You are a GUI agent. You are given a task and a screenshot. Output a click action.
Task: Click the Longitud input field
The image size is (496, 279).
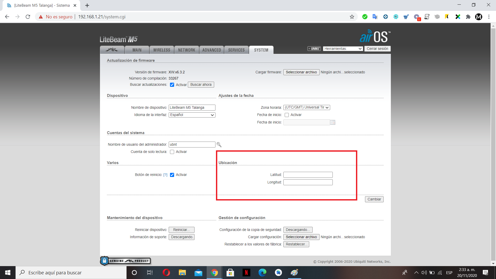pyautogui.click(x=308, y=182)
